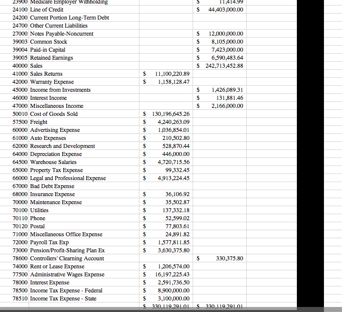Click Research and Development debit 528,870.44
Viewport: 342px width, 312px height.
coord(176,146)
